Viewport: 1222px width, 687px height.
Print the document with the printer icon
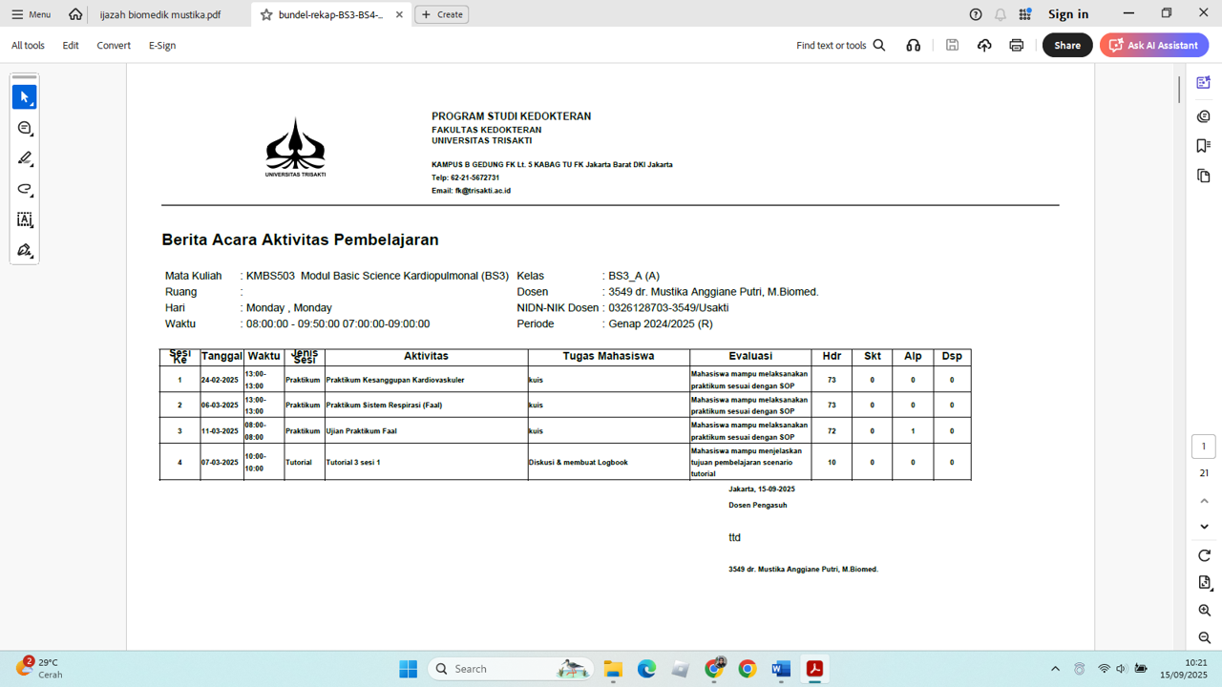pos(1016,45)
